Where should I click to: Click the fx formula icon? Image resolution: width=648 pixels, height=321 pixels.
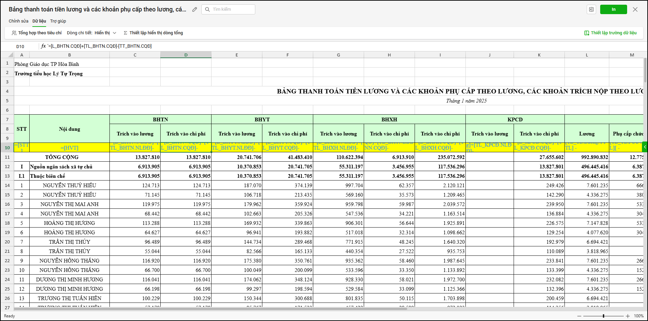(43, 46)
